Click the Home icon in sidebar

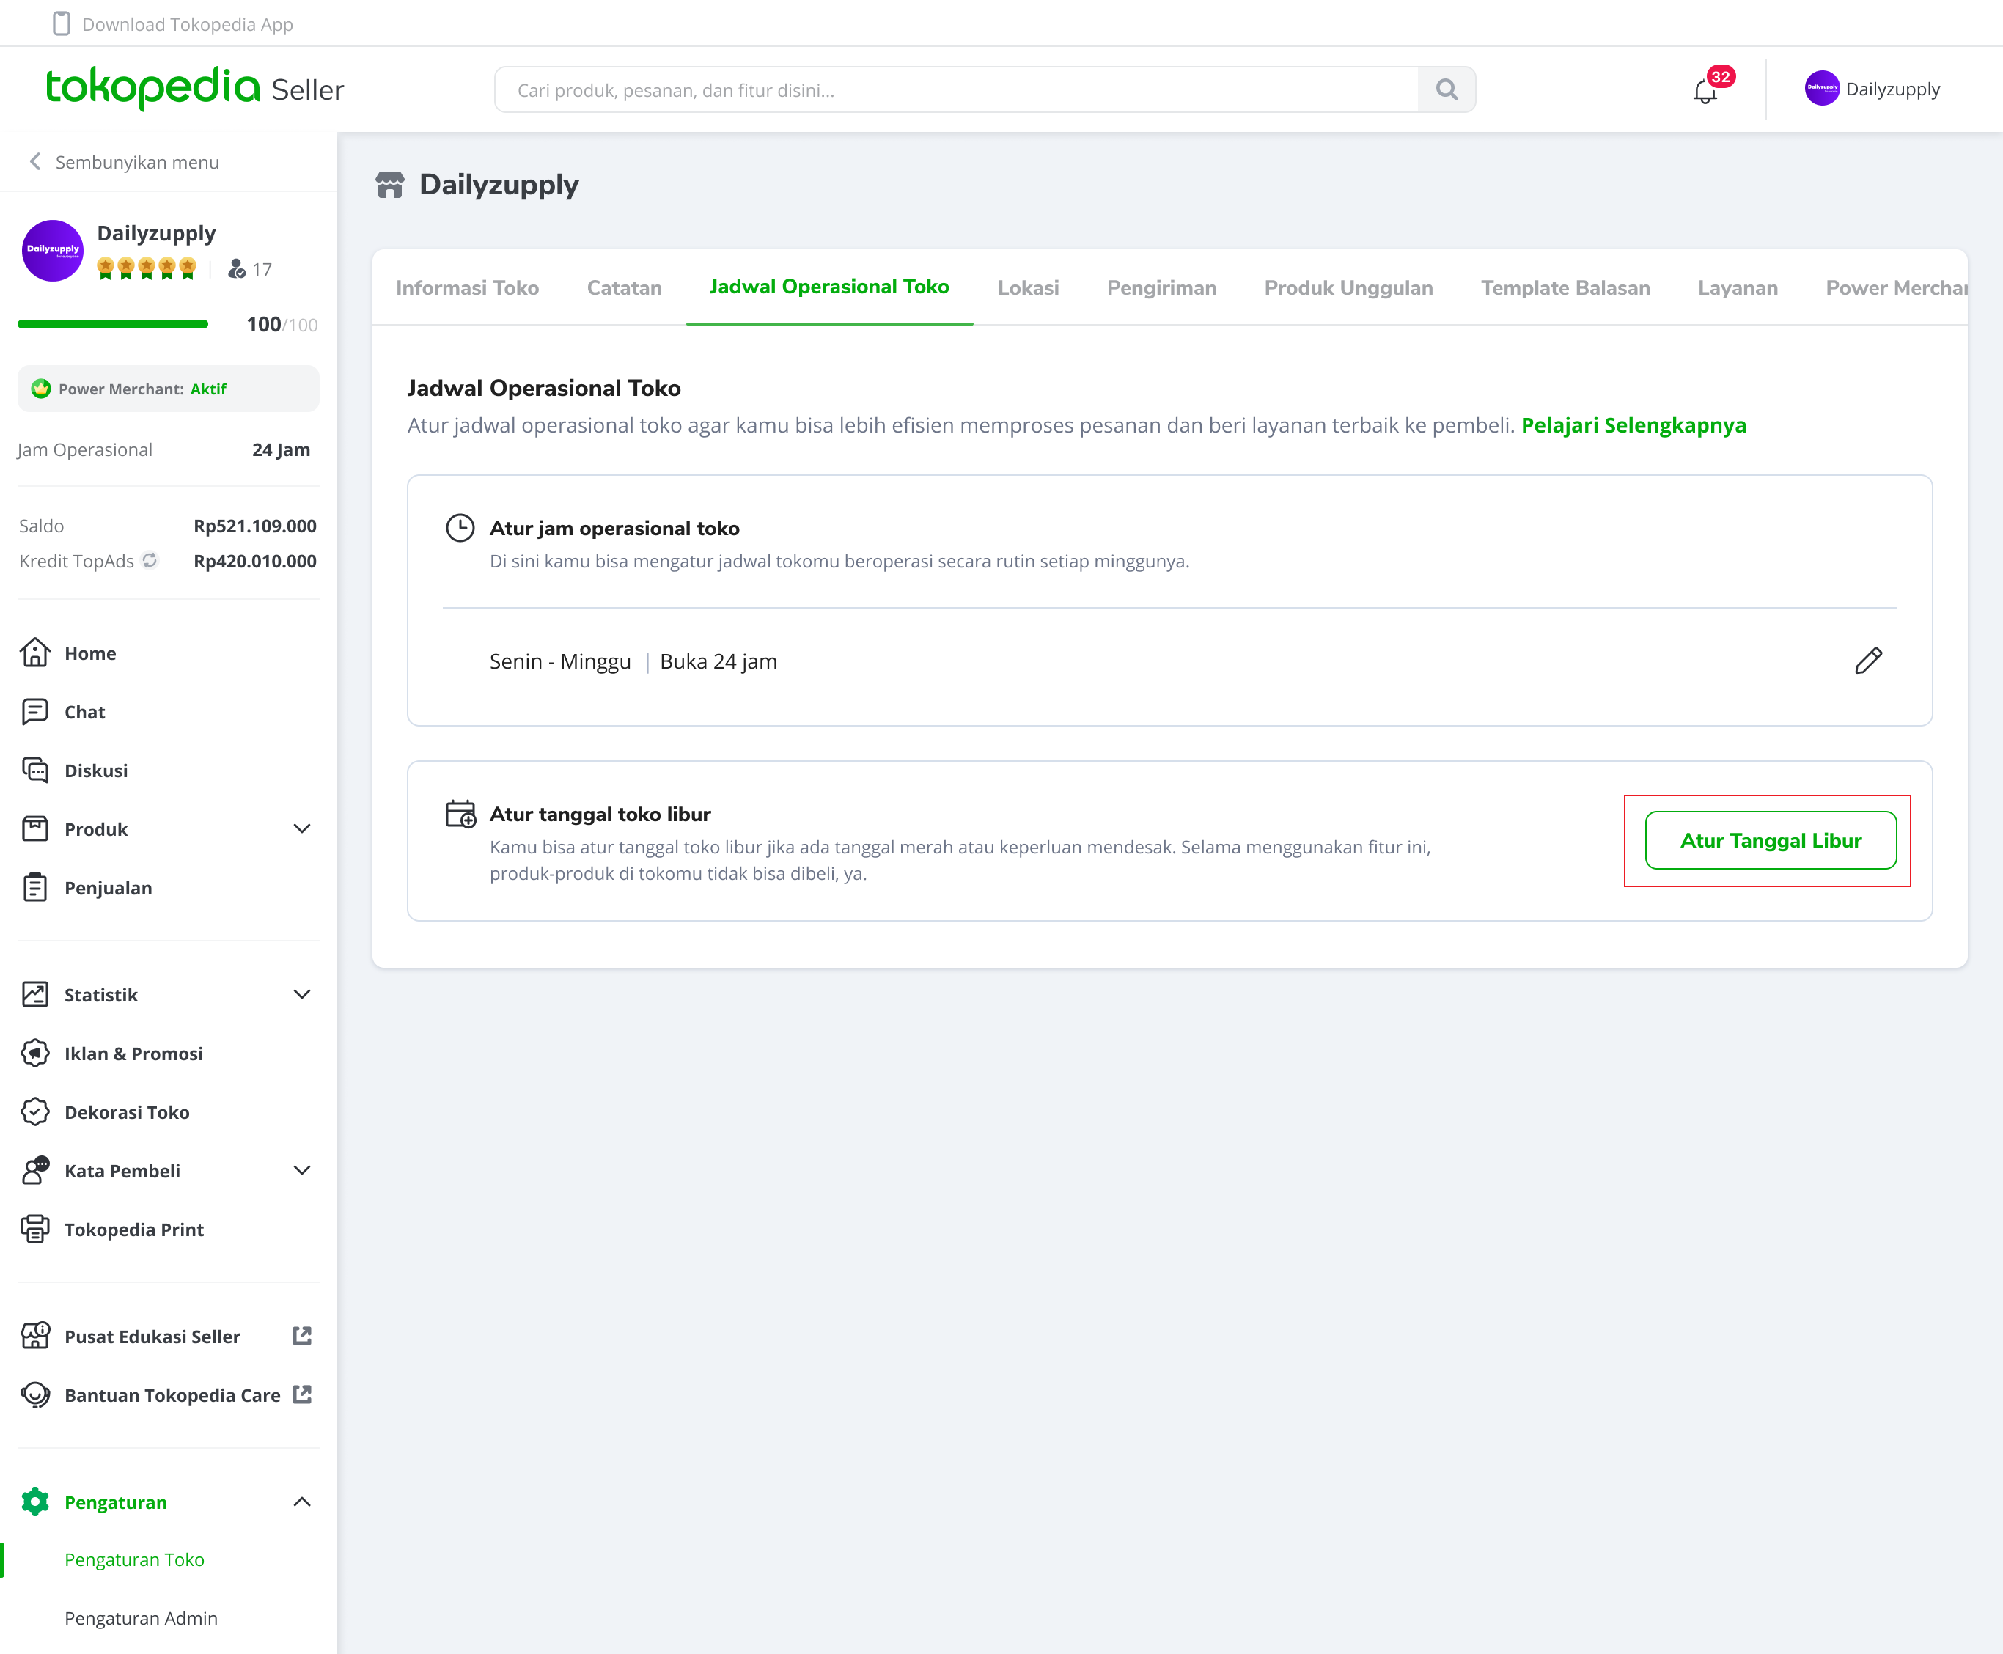(x=35, y=653)
